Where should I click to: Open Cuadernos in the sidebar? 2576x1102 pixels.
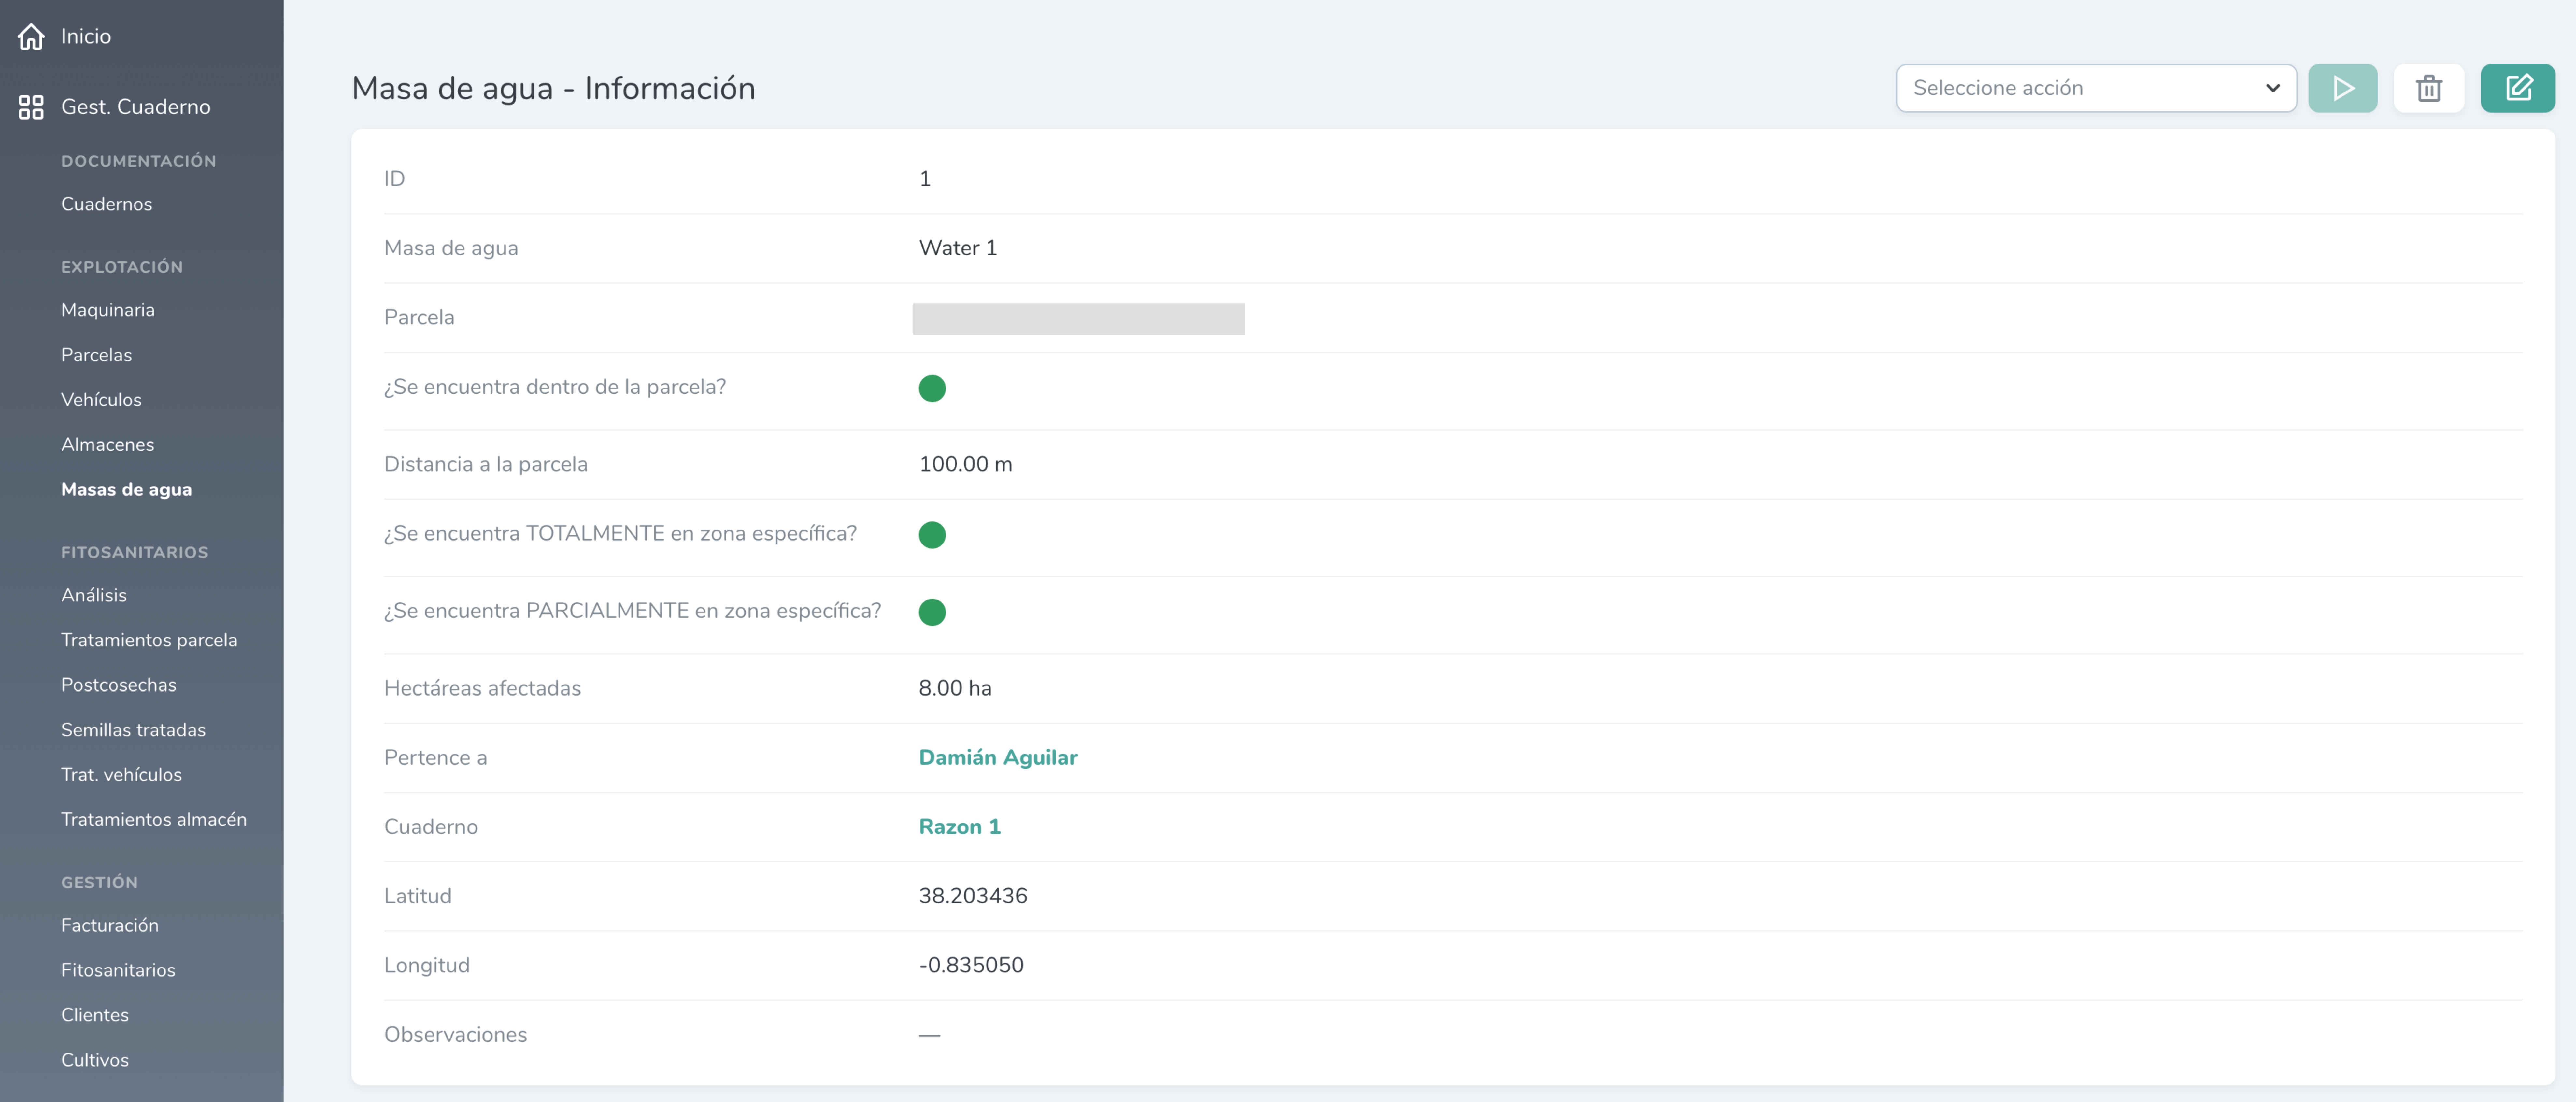pyautogui.click(x=106, y=204)
